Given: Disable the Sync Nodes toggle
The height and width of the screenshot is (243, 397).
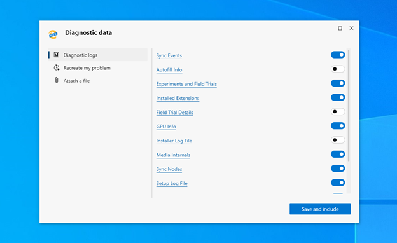Looking at the screenshot, I should [x=338, y=169].
